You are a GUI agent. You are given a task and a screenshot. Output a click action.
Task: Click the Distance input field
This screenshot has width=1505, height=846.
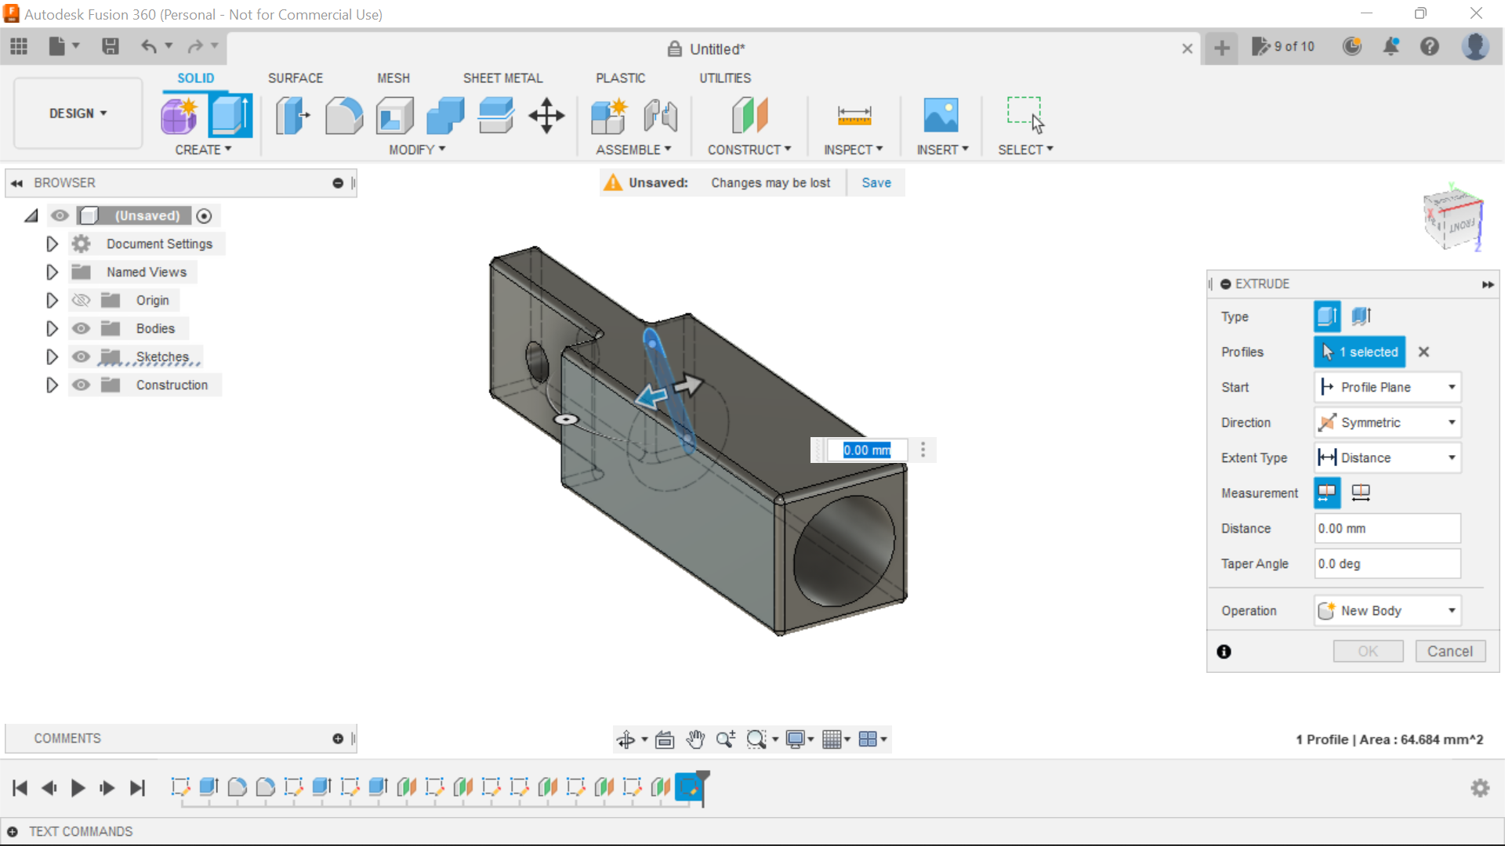coord(1386,528)
